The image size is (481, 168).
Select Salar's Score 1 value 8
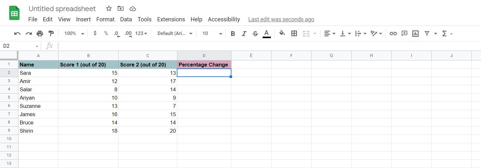click(x=88, y=89)
